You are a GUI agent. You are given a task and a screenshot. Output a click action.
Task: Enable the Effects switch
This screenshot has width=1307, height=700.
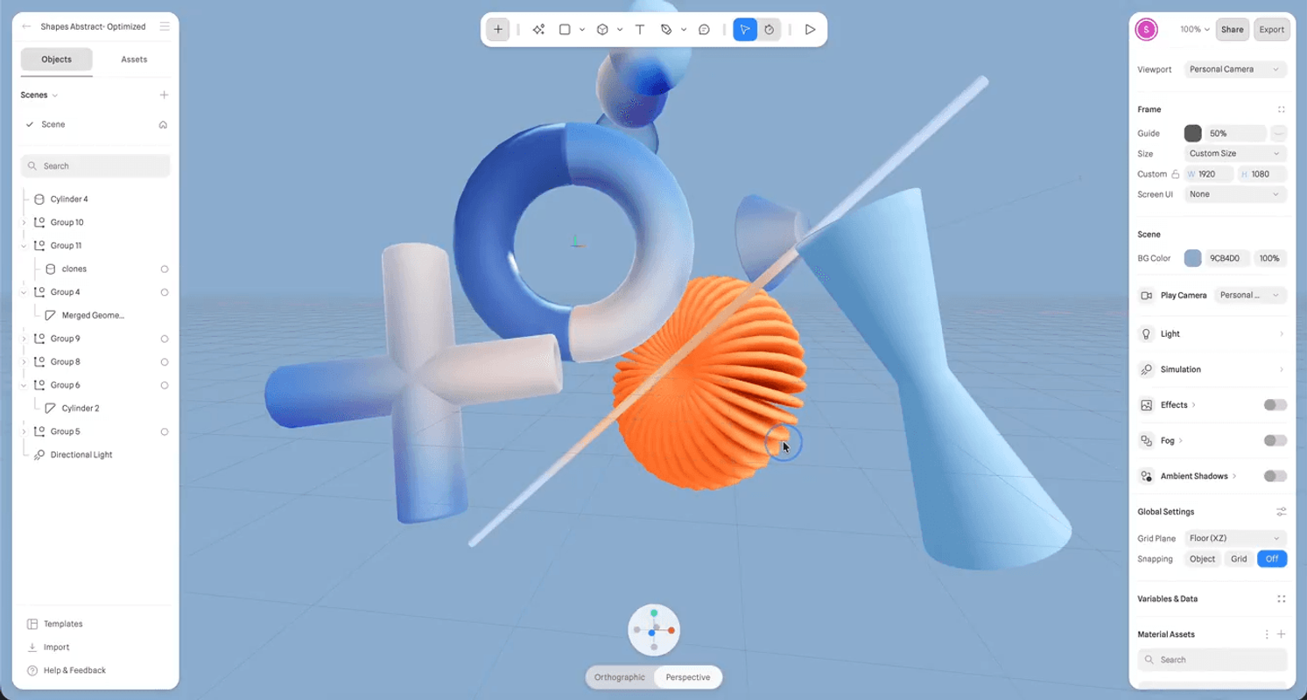(1275, 405)
